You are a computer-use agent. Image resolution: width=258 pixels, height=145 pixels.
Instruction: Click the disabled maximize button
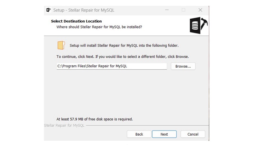pyautogui.click(x=184, y=10)
